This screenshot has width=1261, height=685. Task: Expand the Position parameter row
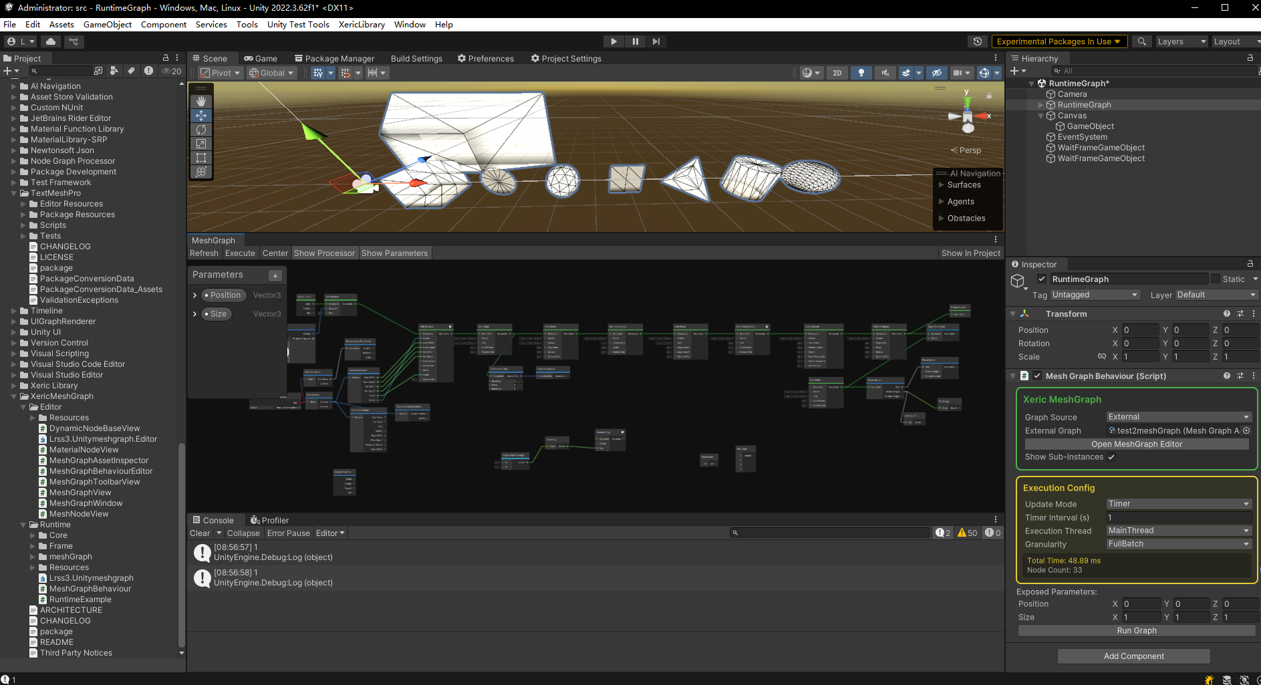(x=194, y=295)
